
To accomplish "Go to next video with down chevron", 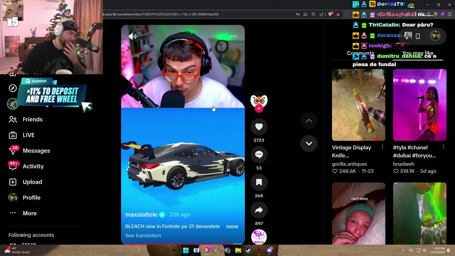I will click(309, 144).
